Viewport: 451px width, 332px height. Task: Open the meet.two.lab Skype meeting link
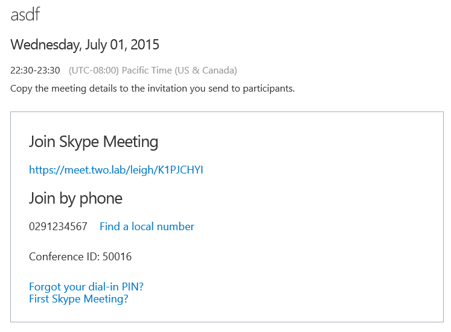115,170
